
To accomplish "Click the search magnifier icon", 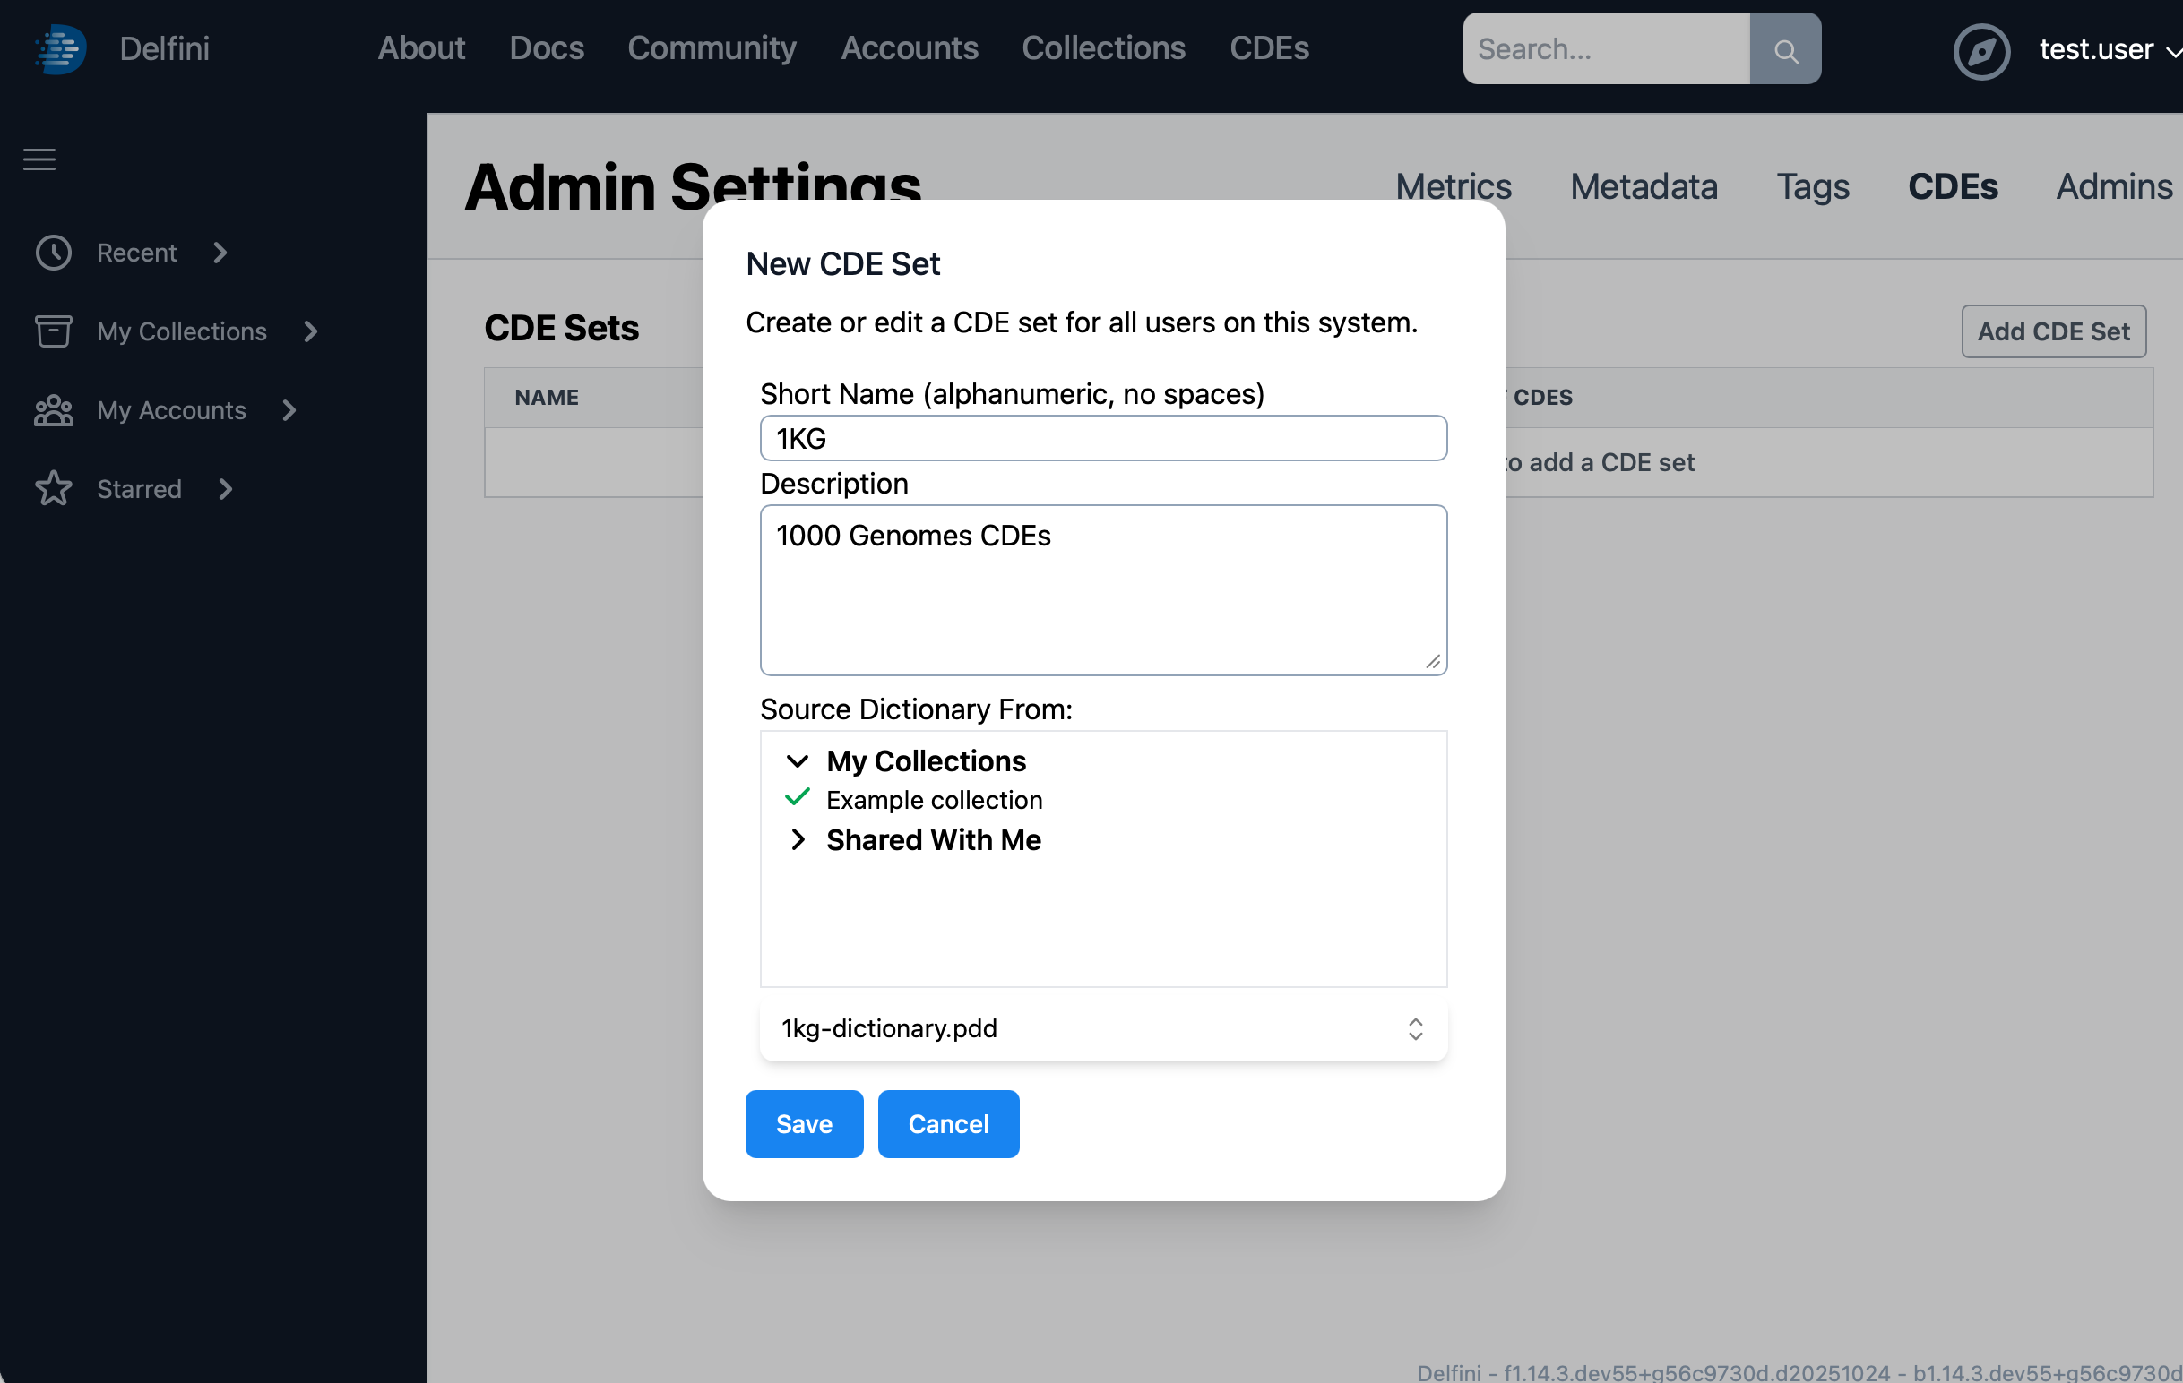I will coord(1785,48).
